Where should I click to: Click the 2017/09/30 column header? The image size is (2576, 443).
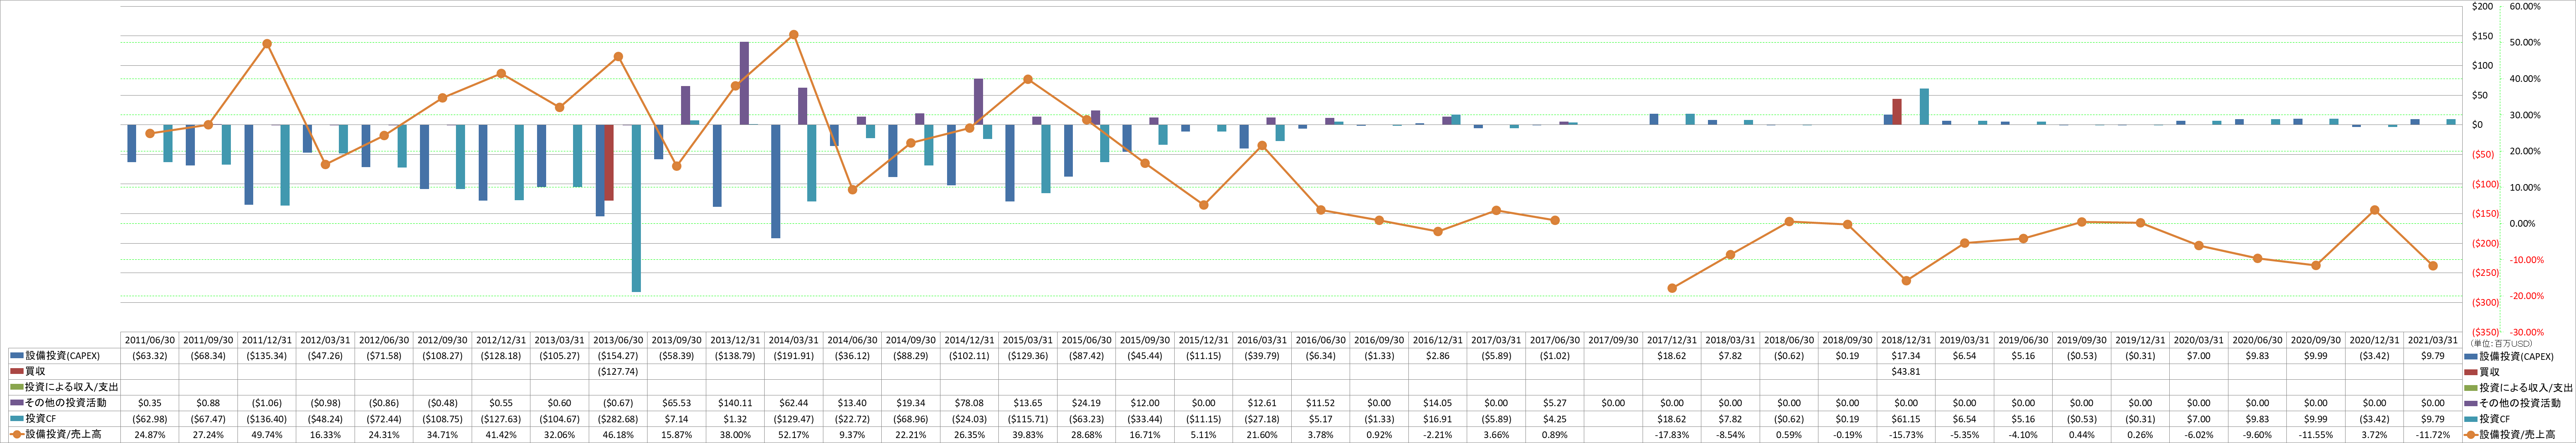1613,340
